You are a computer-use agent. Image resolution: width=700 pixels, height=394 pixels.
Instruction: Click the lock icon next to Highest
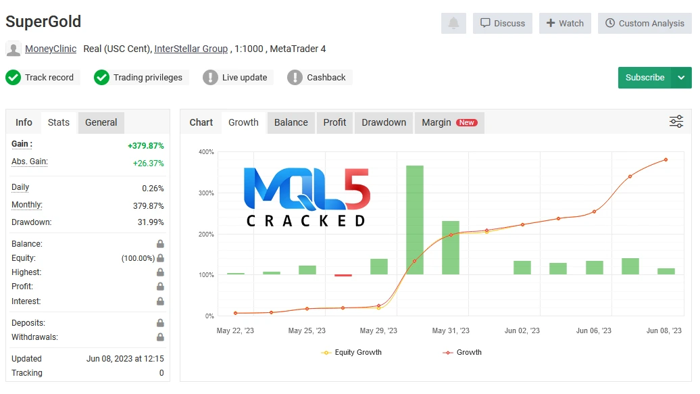click(x=160, y=272)
